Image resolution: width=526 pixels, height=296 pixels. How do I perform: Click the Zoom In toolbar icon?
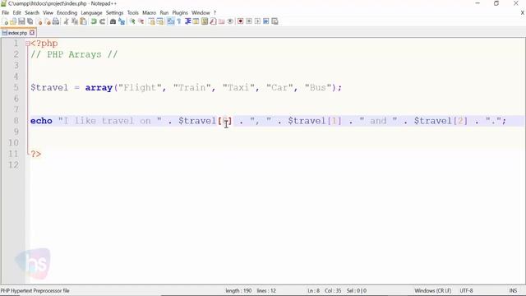pyautogui.click(x=132, y=21)
